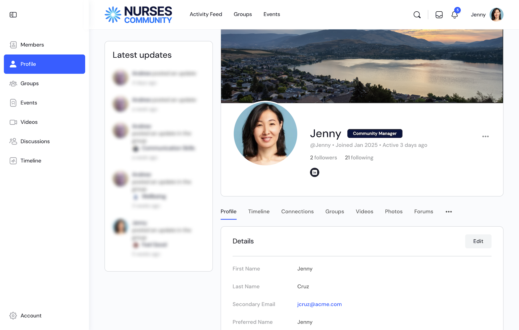
Task: View Jenny's 2 followers
Action: tap(323, 158)
